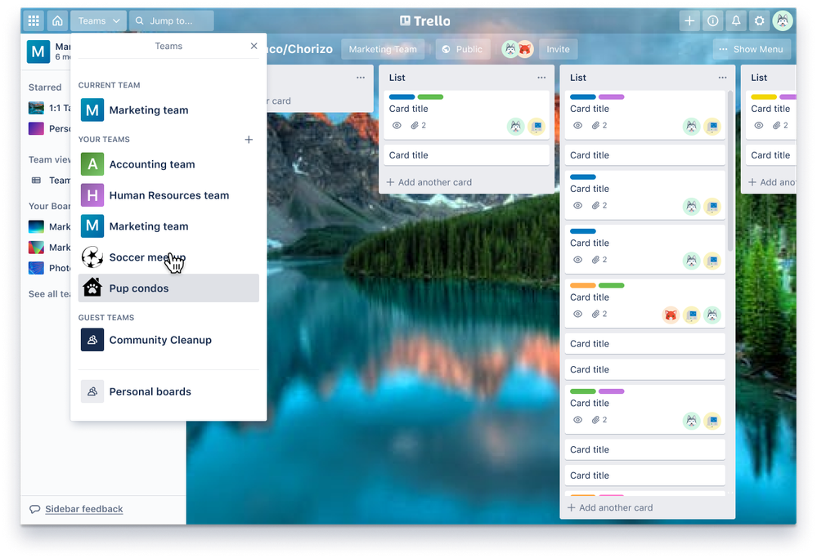Screen dimensions: 817x558
Task: Open Community Cleanup guest team
Action: 168,340
